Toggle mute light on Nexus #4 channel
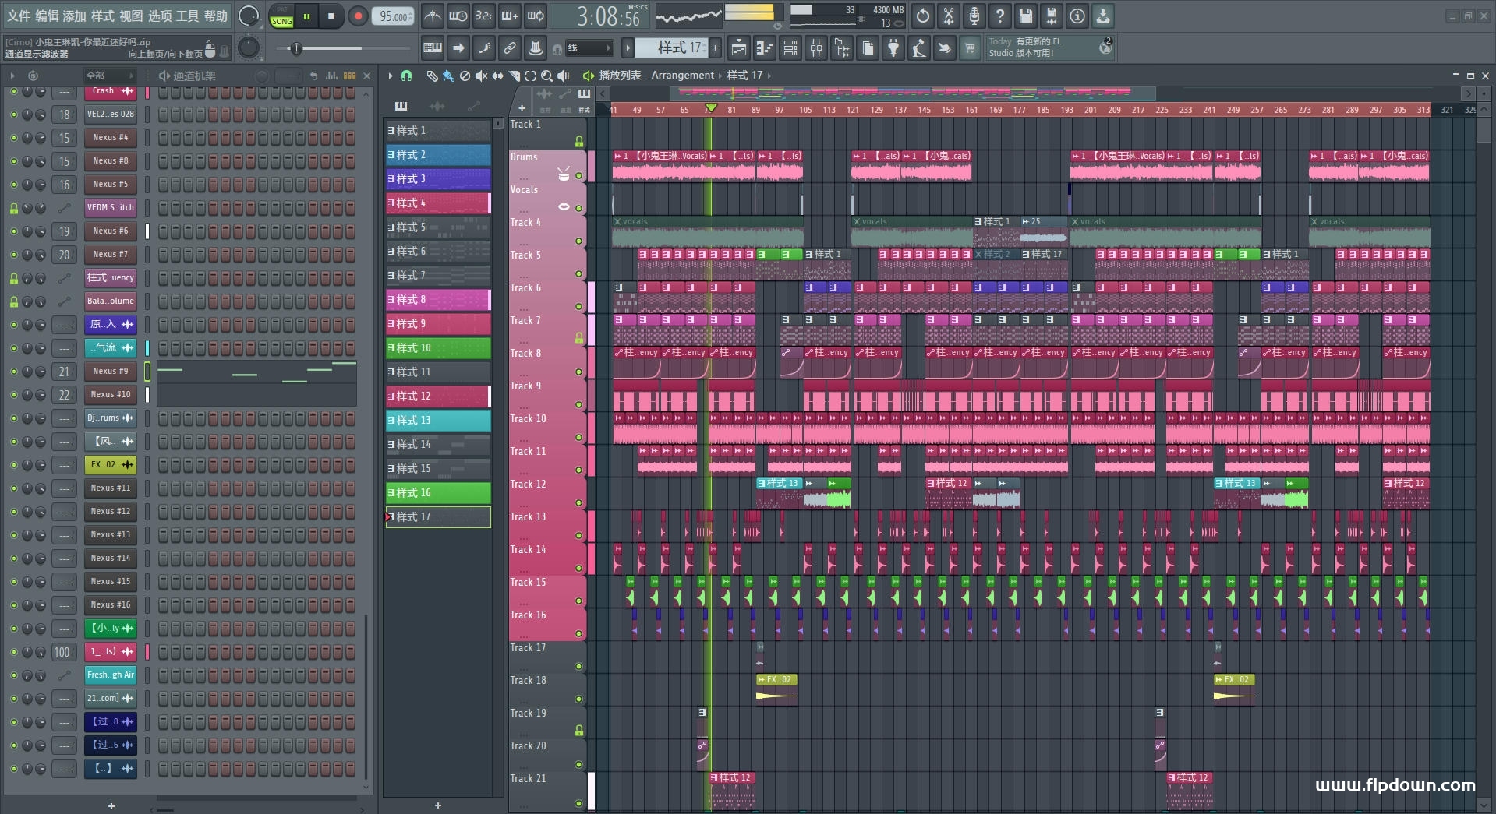Screen dimensions: 1496x814 click(x=13, y=138)
